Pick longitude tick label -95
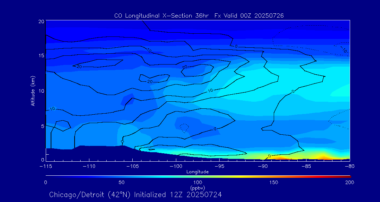Viewport: 380px width, 202px height. [219, 167]
